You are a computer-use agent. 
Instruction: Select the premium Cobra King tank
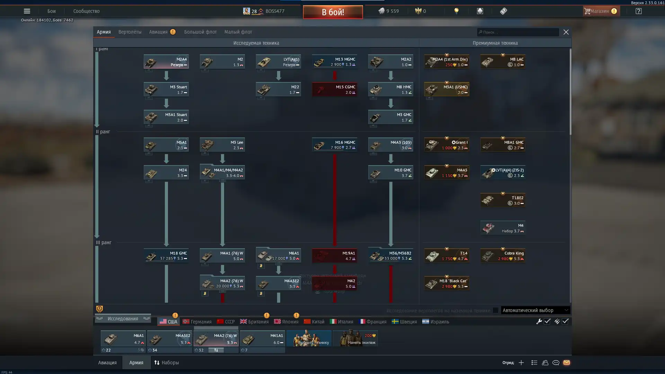click(x=503, y=256)
